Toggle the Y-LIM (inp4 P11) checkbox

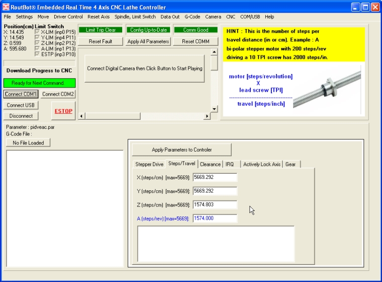(x=37, y=38)
